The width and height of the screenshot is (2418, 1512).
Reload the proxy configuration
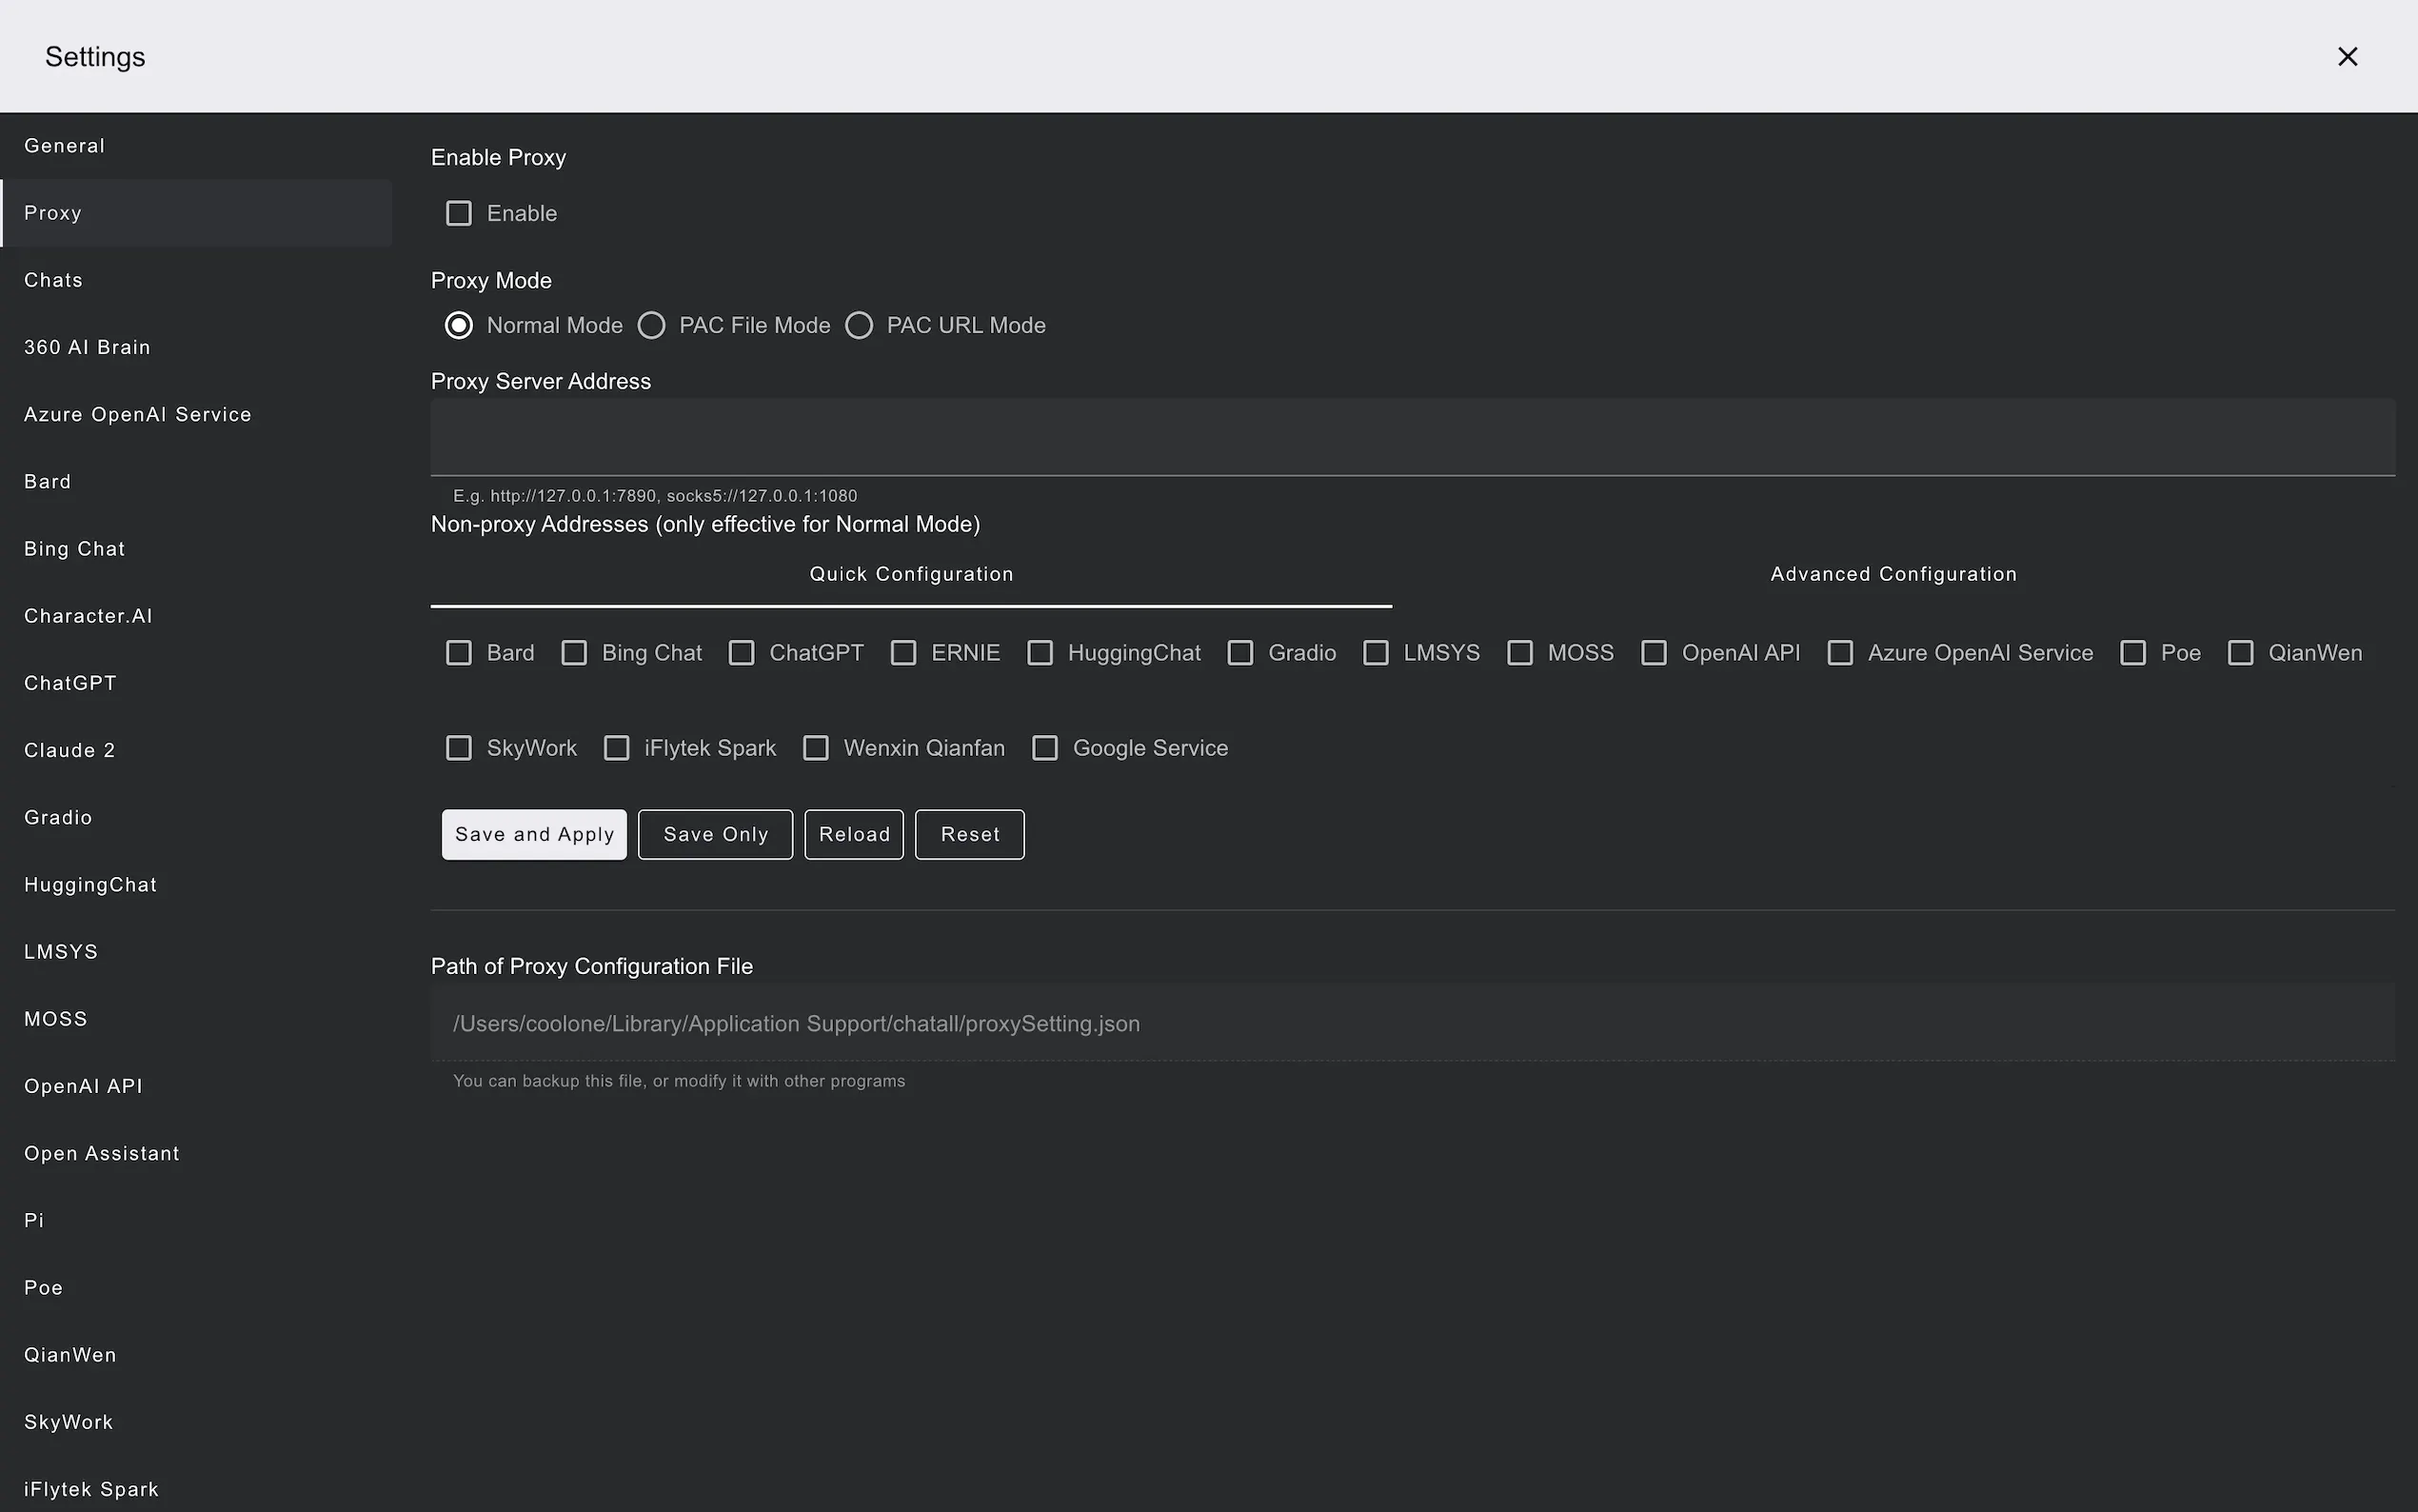(x=854, y=834)
